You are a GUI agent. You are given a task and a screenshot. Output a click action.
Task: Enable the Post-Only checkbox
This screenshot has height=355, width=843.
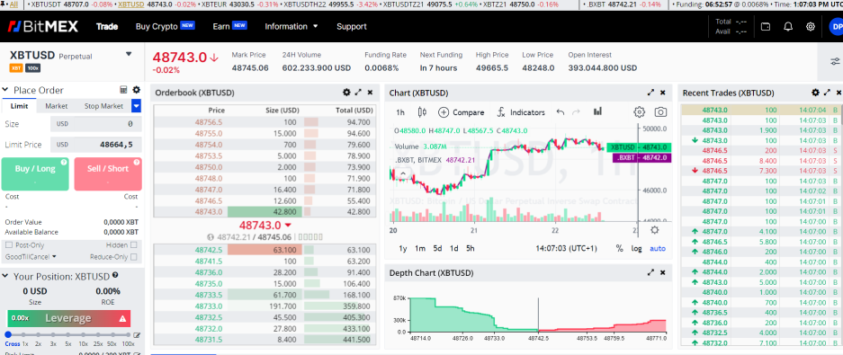point(9,244)
